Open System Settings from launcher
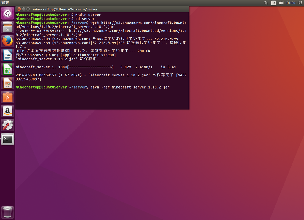 tap(7, 125)
